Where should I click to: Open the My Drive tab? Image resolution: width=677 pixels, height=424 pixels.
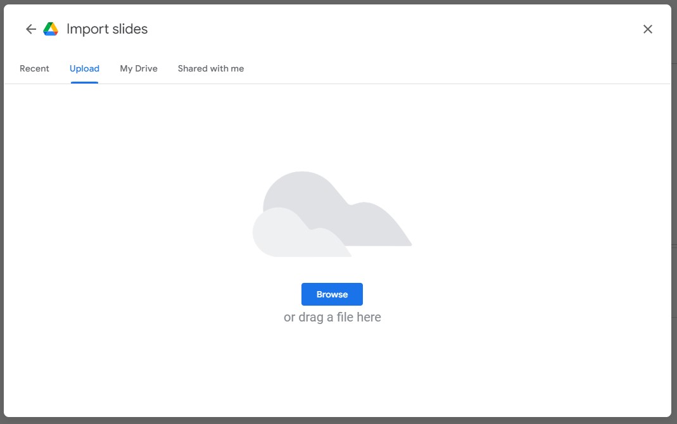pyautogui.click(x=139, y=68)
